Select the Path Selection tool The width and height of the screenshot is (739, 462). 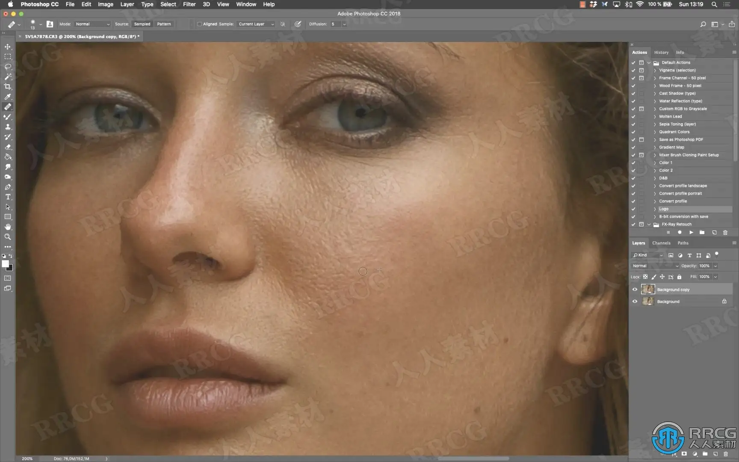[x=8, y=207]
